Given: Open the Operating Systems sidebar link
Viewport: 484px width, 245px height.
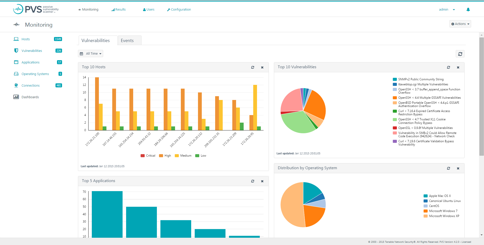Looking at the screenshot, I should coord(35,74).
